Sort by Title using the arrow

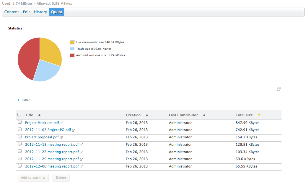pyautogui.click(x=39, y=115)
